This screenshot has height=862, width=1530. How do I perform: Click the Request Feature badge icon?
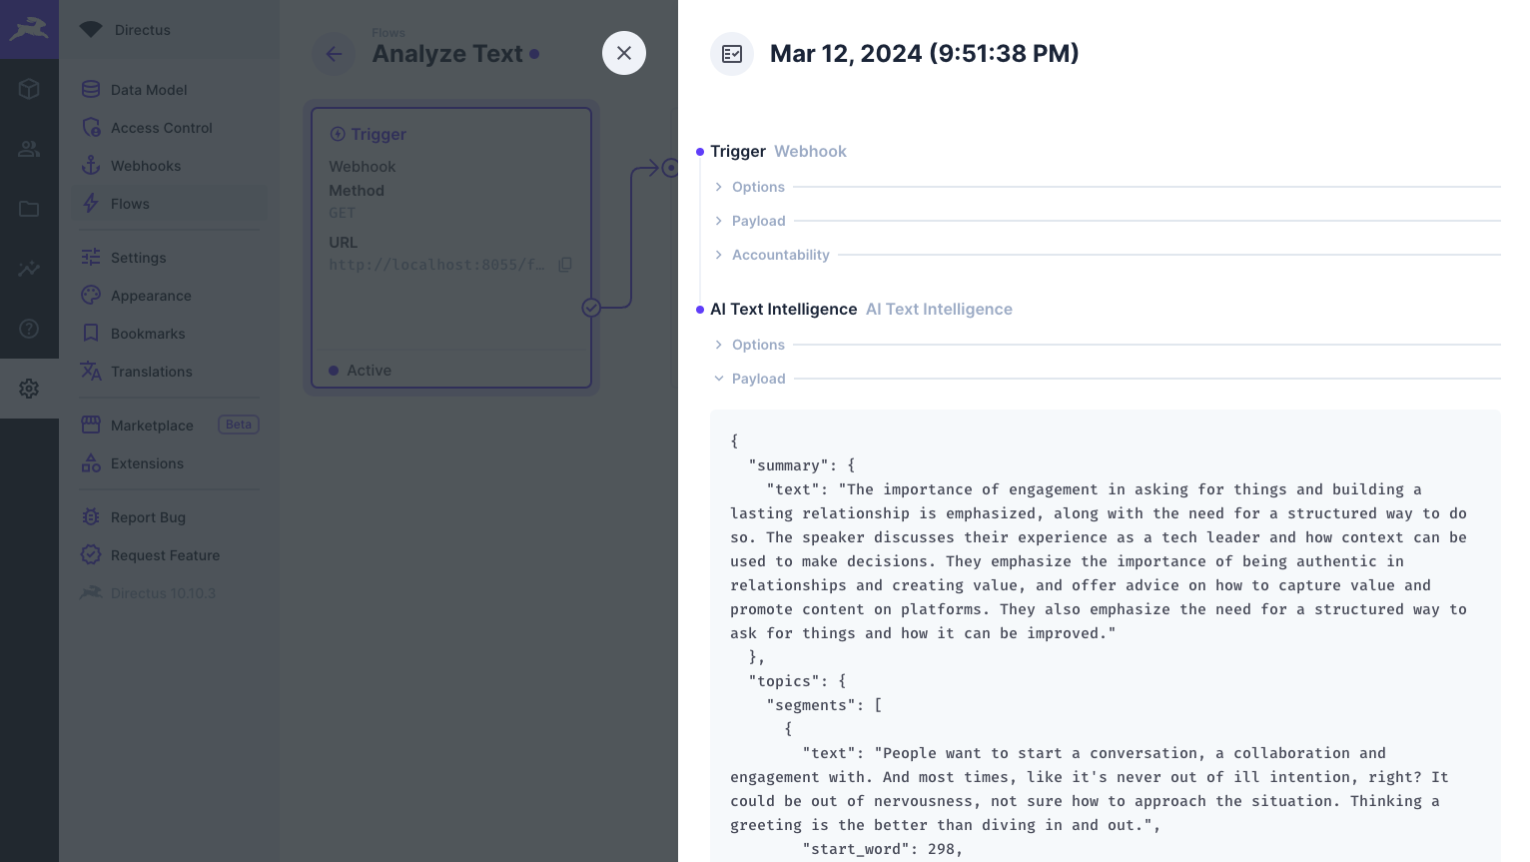(x=91, y=554)
